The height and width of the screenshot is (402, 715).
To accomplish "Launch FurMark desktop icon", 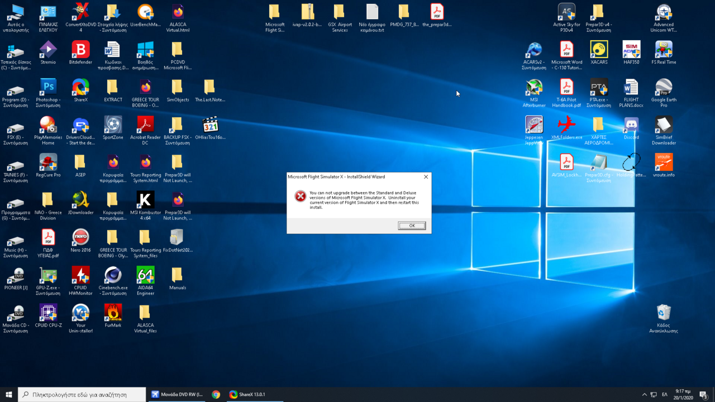I will 113,315.
